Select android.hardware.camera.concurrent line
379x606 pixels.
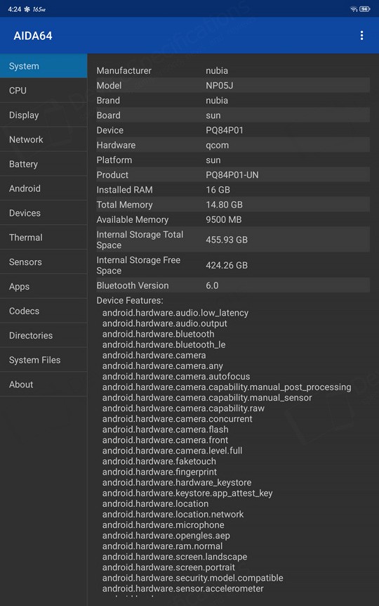click(x=177, y=419)
